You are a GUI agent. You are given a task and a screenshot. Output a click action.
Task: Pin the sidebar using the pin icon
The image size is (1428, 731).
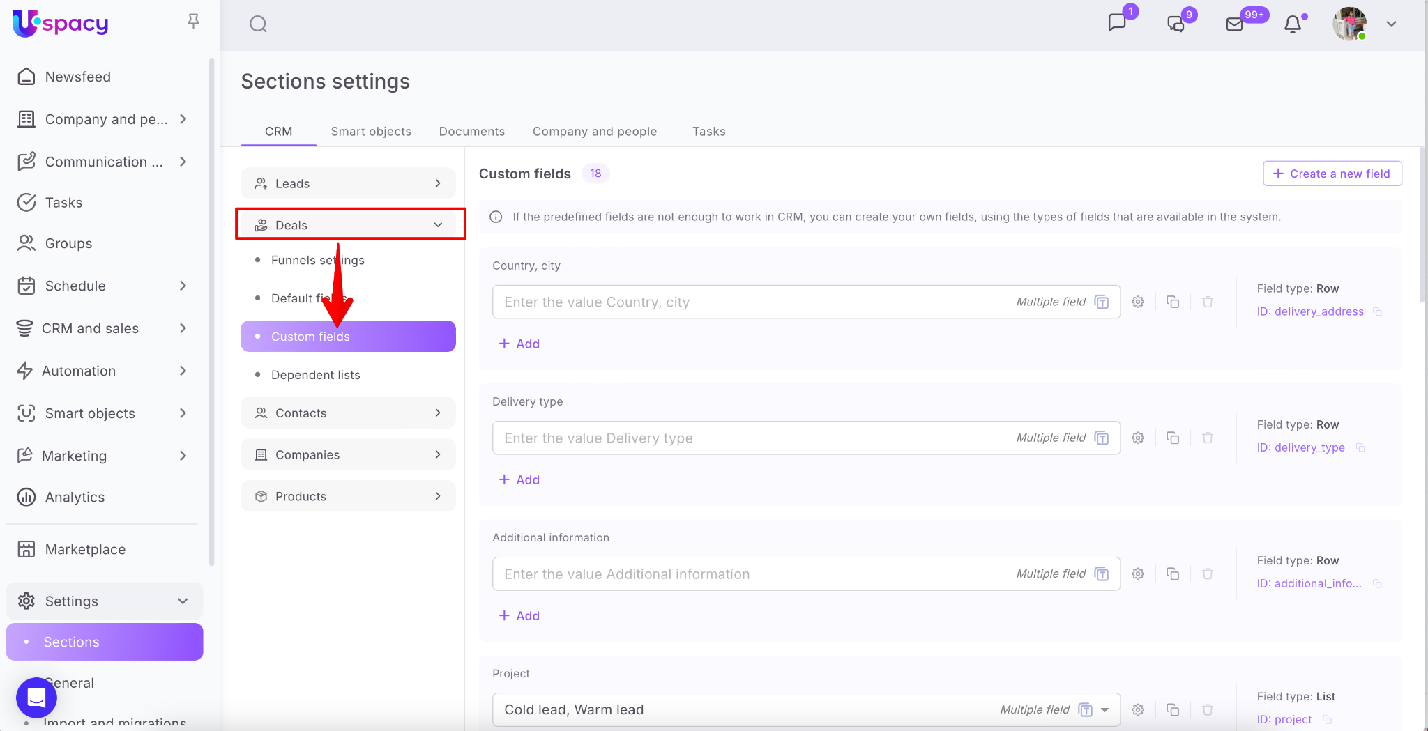click(x=194, y=22)
